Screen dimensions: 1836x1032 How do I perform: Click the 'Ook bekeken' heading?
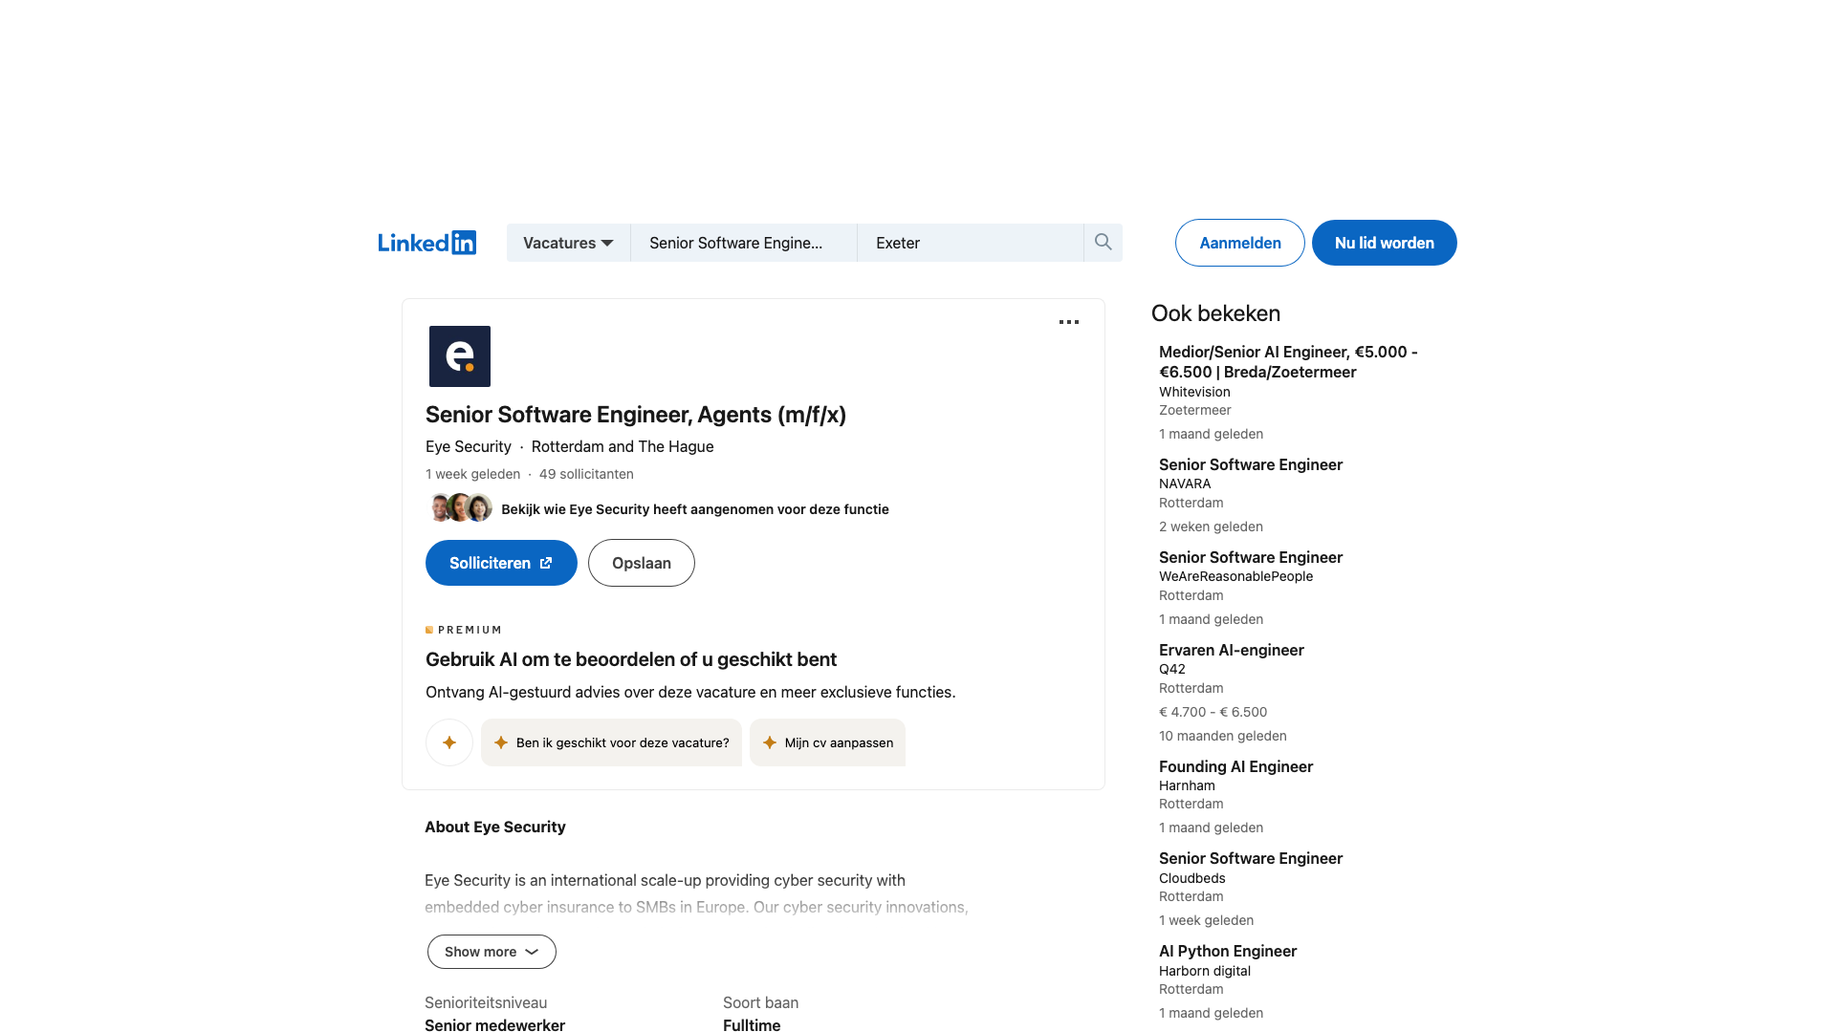coord(1215,313)
